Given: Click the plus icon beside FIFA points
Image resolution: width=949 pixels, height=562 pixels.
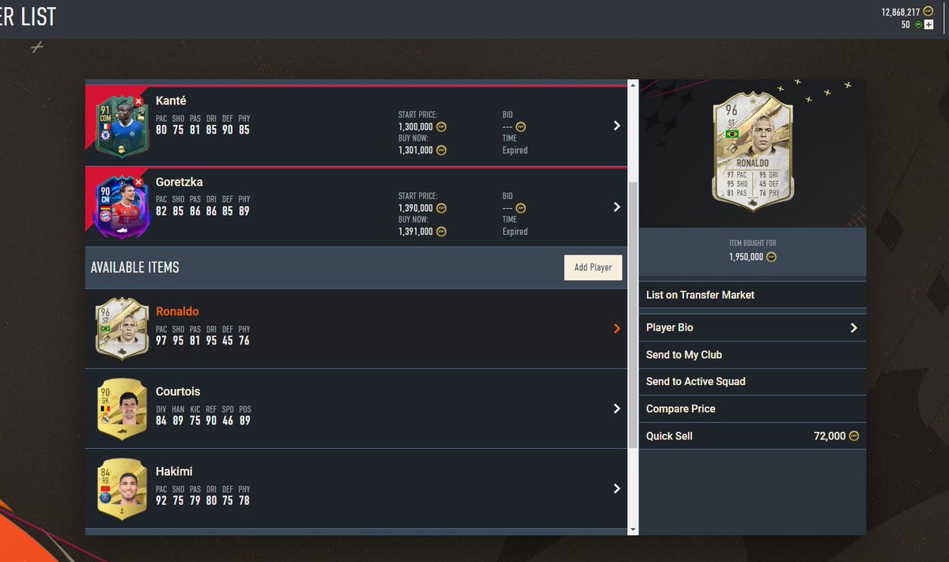Looking at the screenshot, I should click(x=929, y=25).
